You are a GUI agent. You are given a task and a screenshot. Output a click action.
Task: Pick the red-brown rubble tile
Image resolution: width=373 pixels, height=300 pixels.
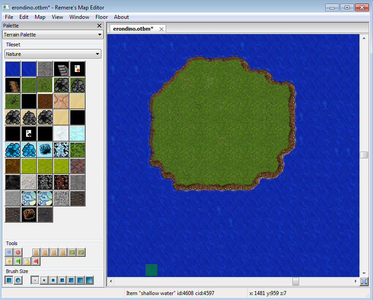[x=61, y=182]
